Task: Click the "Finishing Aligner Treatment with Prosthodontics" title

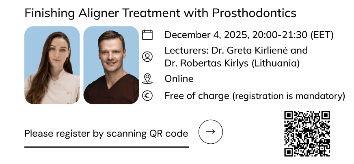Action: pos(160,13)
